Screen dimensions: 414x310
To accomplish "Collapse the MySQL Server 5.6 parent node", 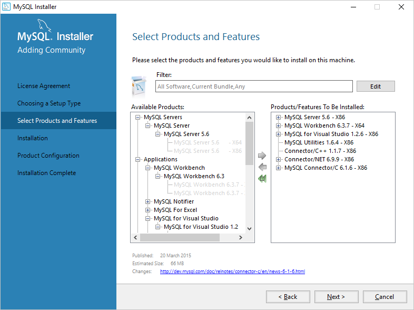I will (x=157, y=134).
